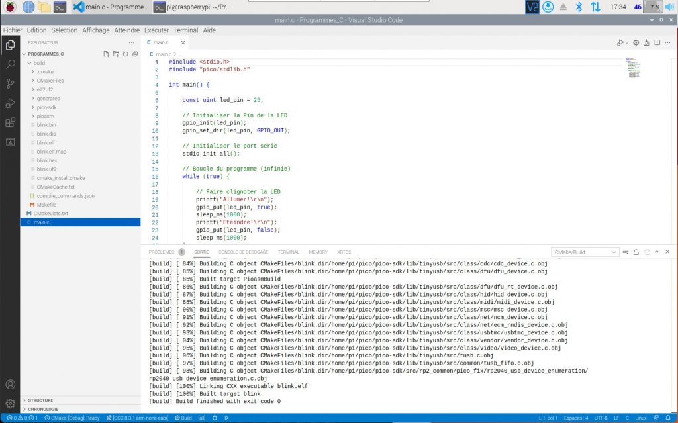The height and width of the screenshot is (423, 678).
Task: Toggle the output panel scroll lock
Action: click(636, 252)
